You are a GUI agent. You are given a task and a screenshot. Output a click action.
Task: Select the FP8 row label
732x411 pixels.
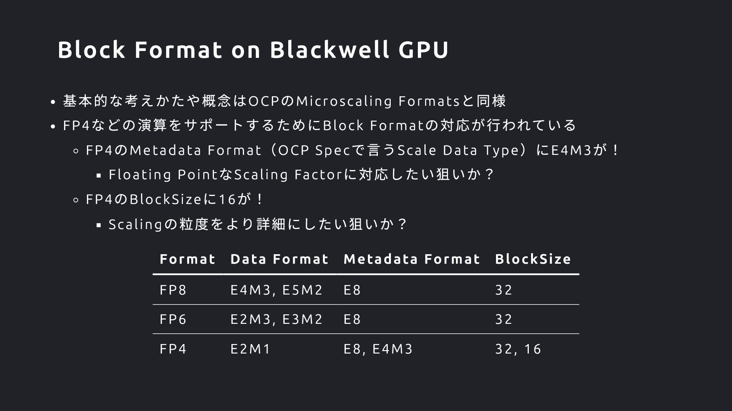pos(173,290)
